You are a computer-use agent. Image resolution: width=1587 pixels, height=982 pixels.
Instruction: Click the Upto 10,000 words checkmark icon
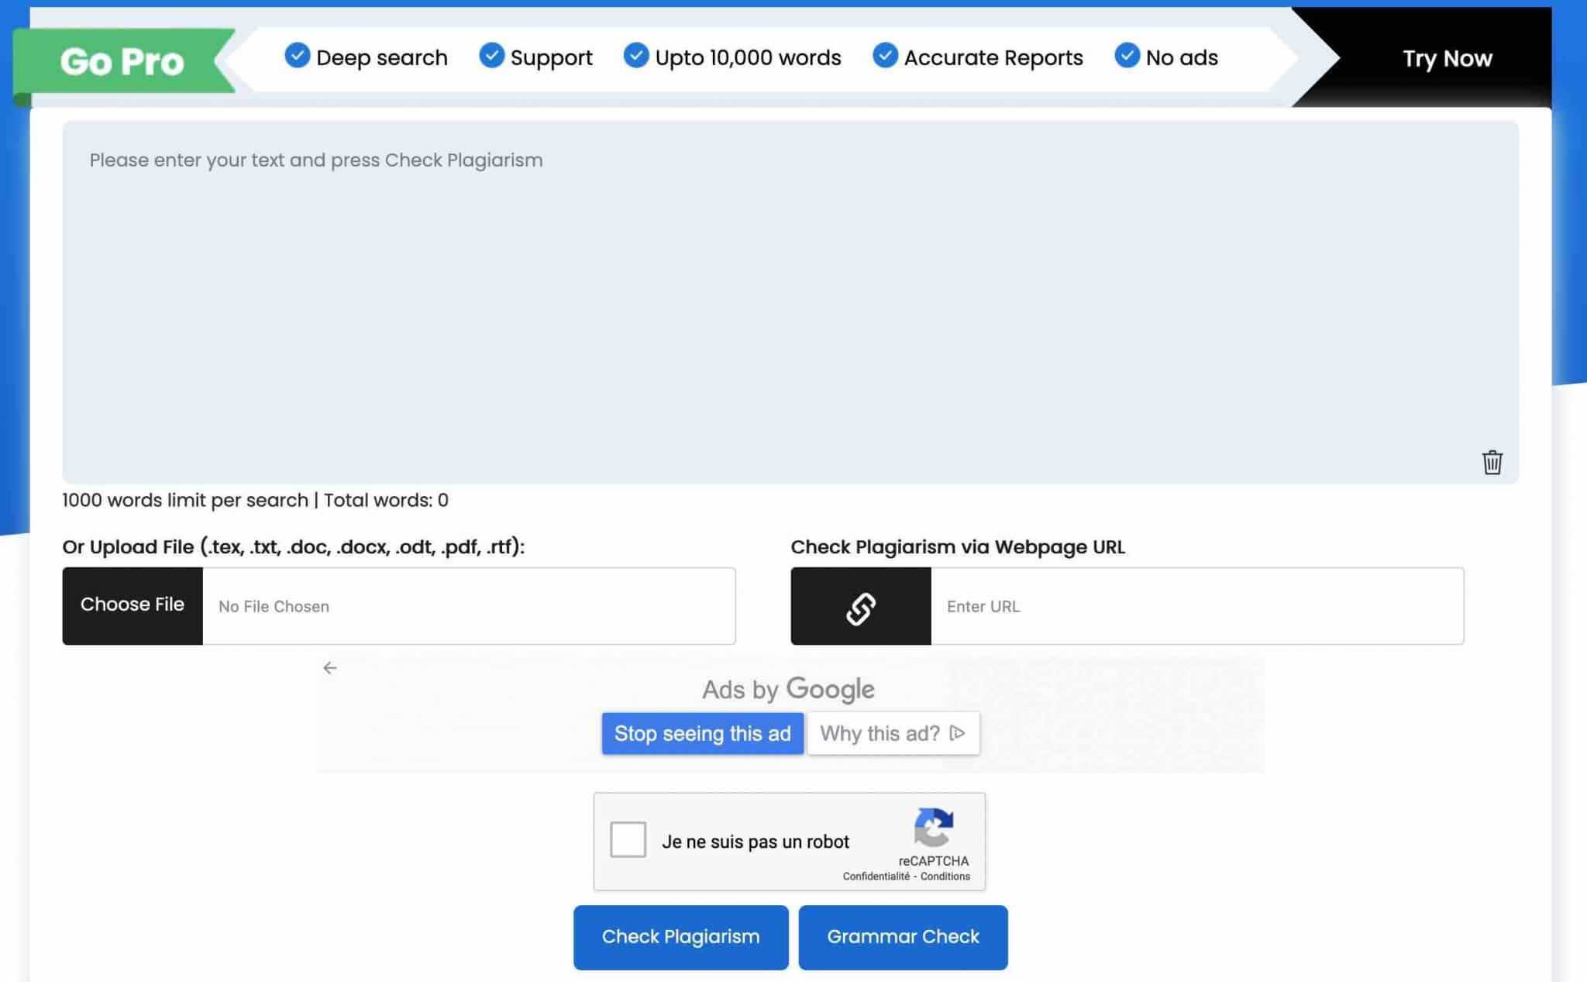[637, 56]
